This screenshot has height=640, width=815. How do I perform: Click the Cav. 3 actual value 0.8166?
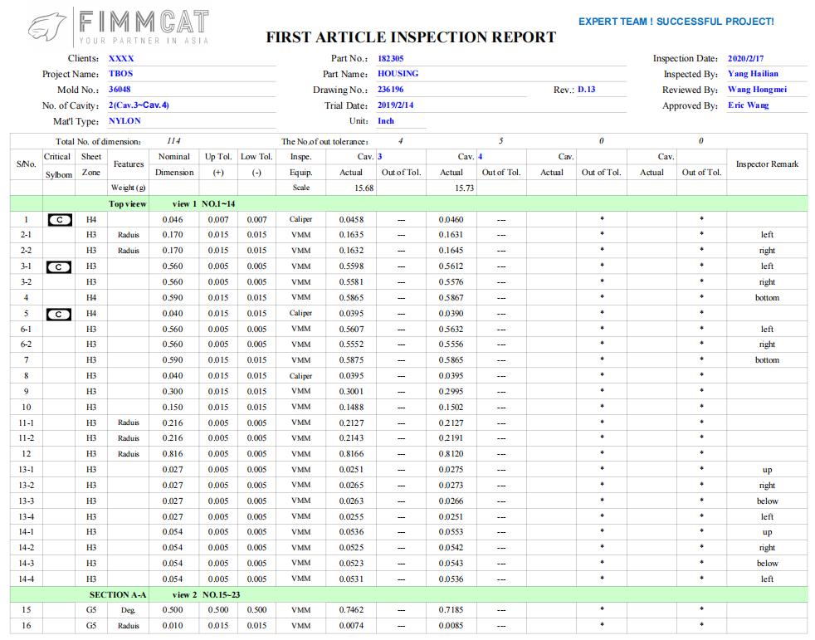tap(351, 453)
